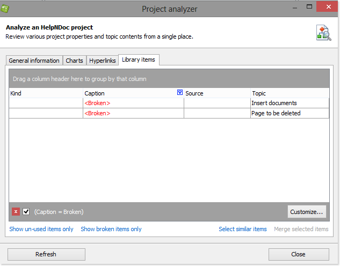Switch to the Charts tab
Screen dimensions: 340x266
coord(74,61)
